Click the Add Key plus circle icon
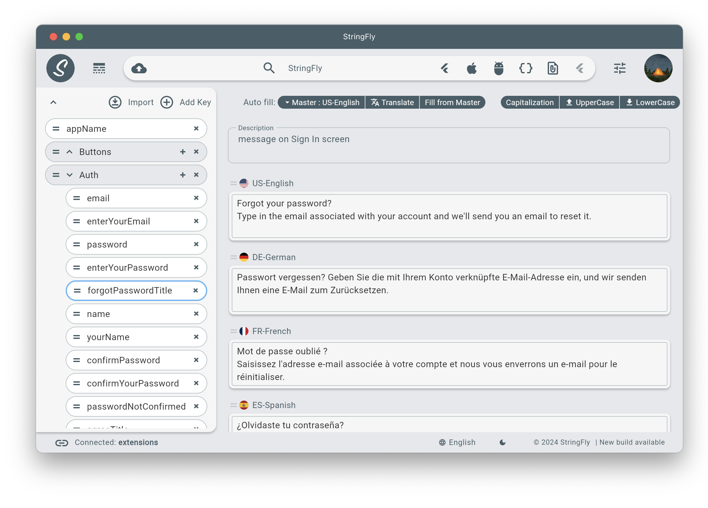 pyautogui.click(x=167, y=102)
